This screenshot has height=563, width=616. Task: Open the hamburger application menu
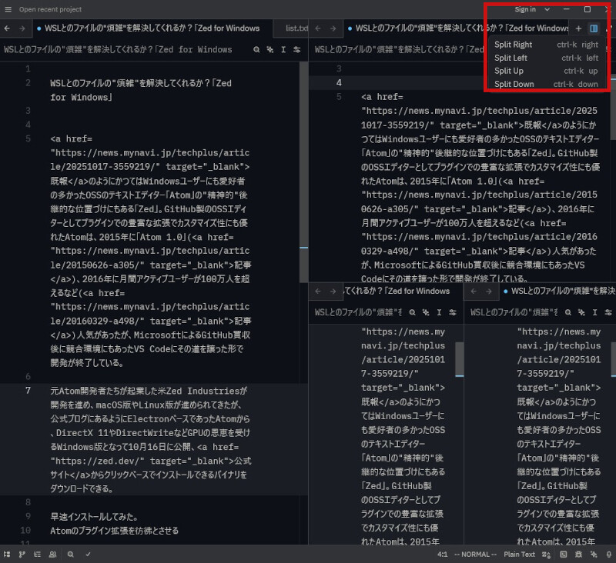(7, 9)
